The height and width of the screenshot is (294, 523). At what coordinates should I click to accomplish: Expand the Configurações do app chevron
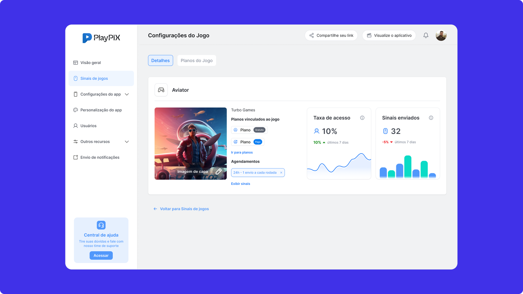pos(127,94)
